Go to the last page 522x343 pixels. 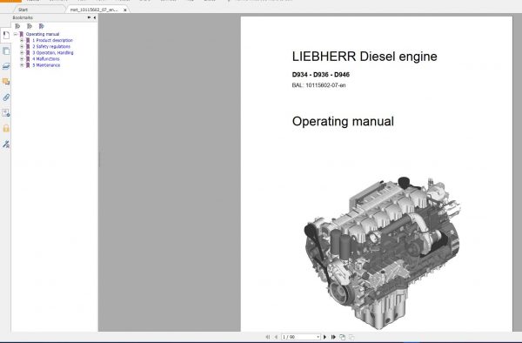pyautogui.click(x=333, y=337)
